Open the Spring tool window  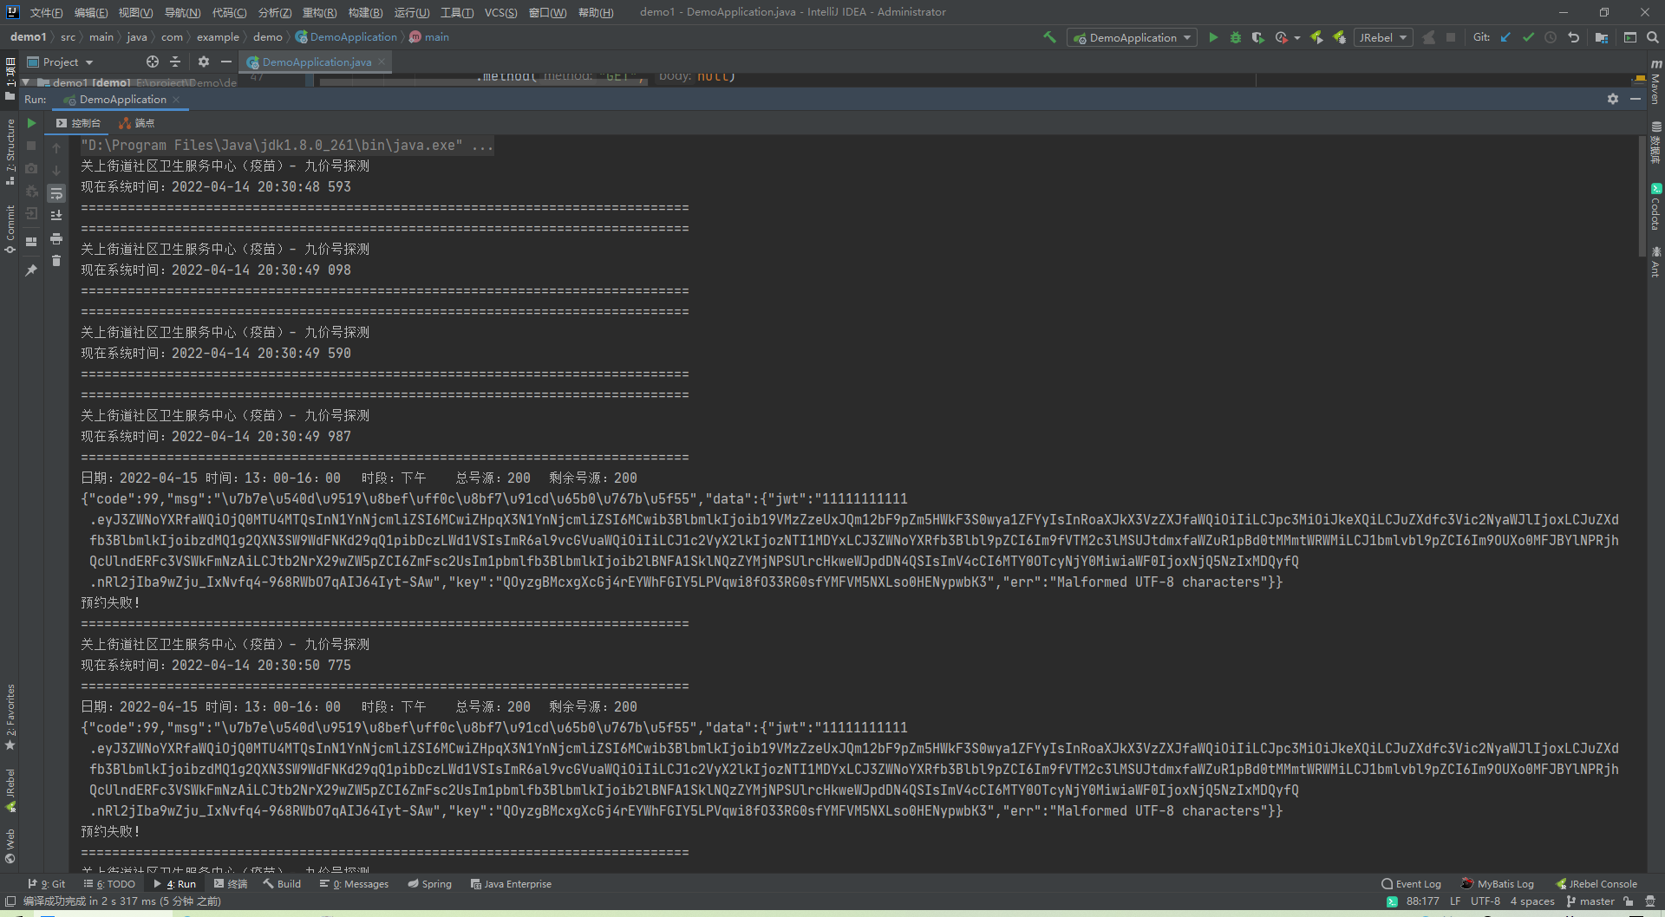click(x=429, y=884)
